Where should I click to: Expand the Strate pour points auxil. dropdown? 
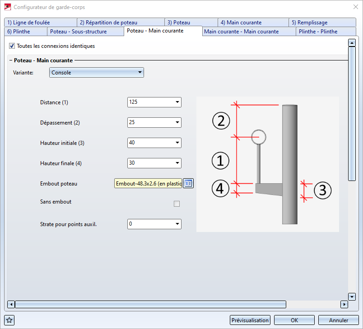[177, 224]
